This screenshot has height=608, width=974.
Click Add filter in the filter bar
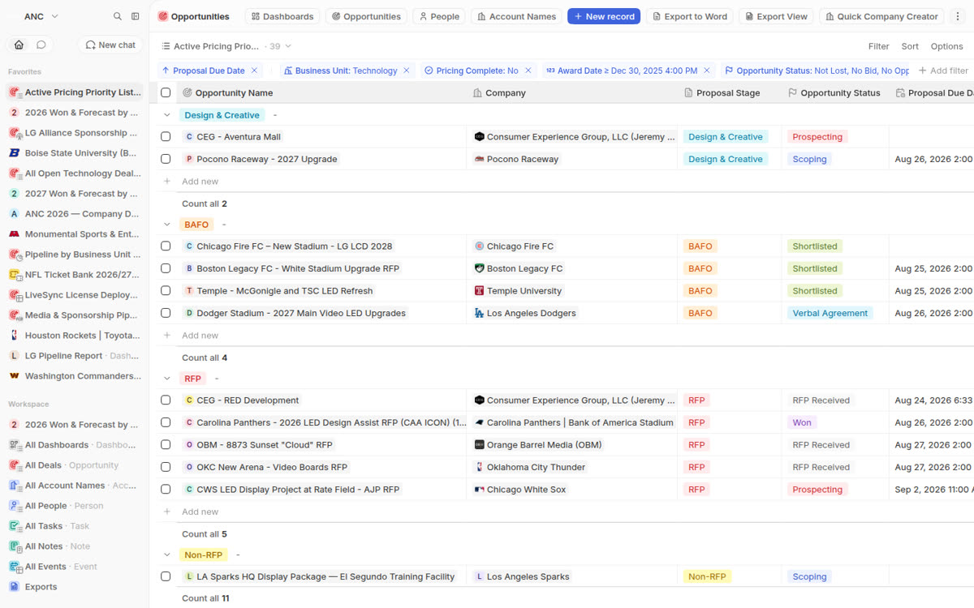coord(942,71)
